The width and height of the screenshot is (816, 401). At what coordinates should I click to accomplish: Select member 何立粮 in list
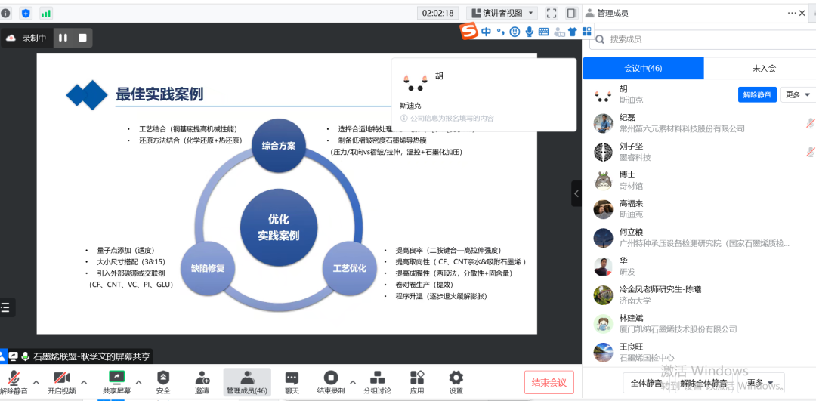[x=700, y=238]
